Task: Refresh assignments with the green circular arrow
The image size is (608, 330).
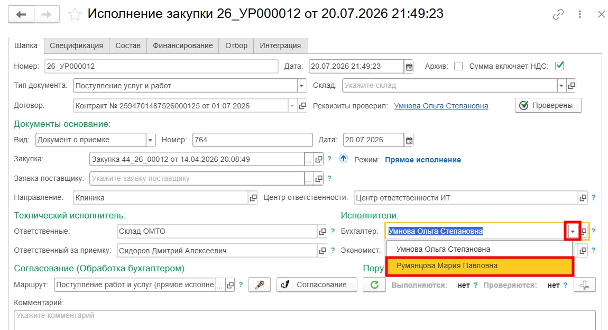Action: tap(374, 285)
